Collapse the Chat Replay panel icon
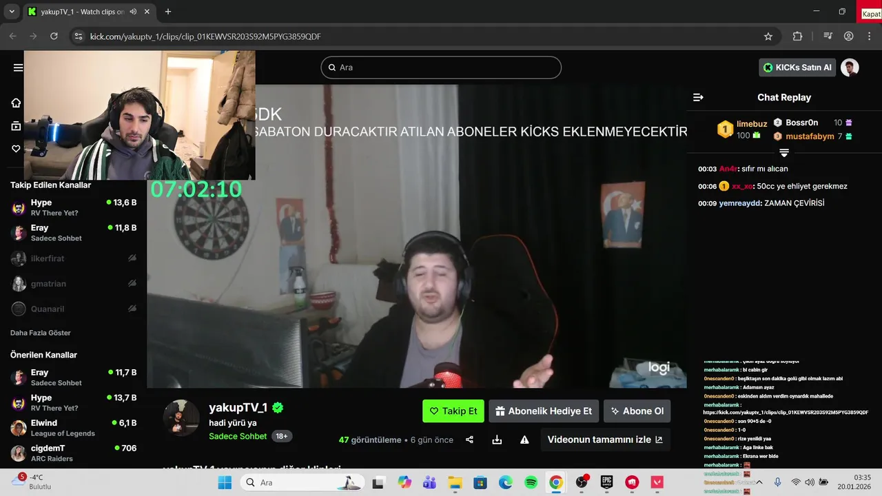Screen dimensions: 882x496 (698, 97)
